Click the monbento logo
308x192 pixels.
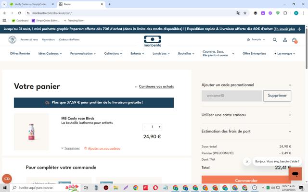(x=153, y=41)
